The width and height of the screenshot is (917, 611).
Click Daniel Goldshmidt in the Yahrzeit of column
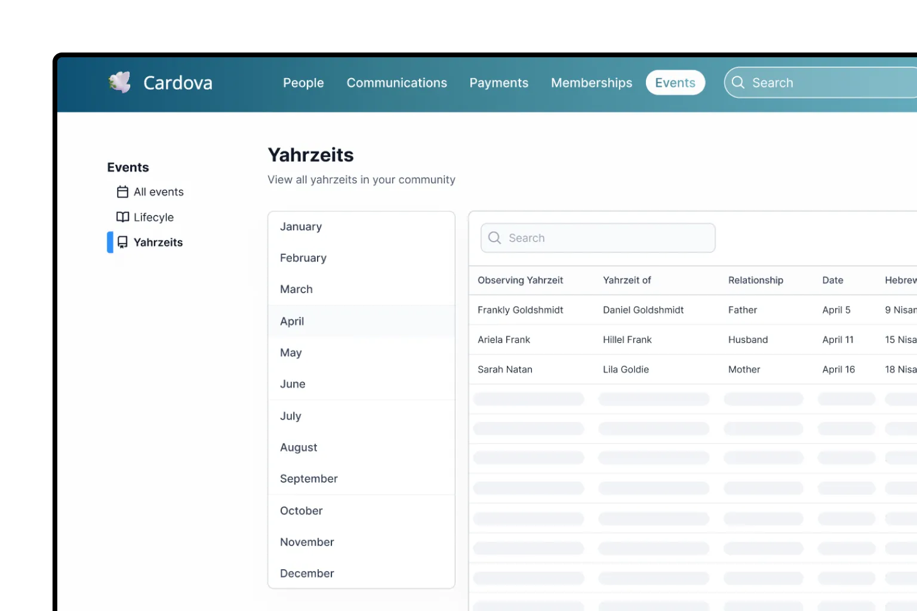click(643, 310)
